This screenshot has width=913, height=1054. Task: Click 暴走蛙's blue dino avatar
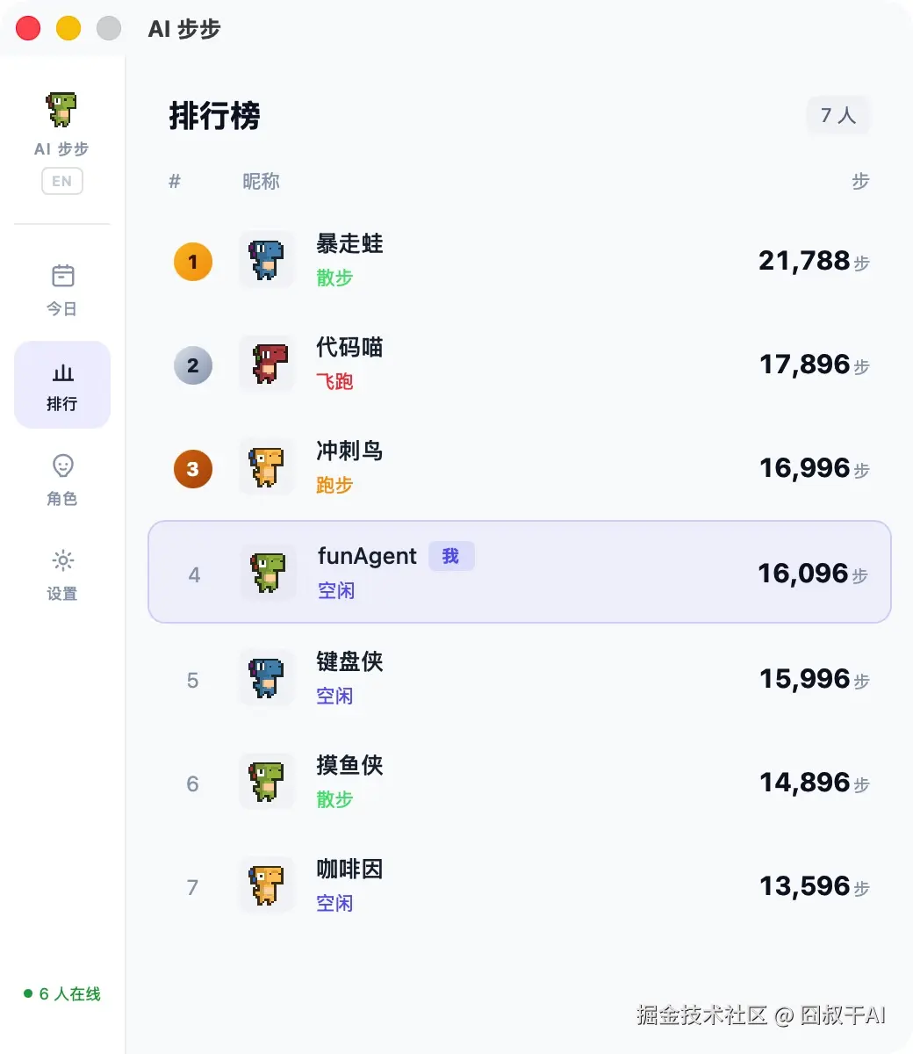click(267, 261)
